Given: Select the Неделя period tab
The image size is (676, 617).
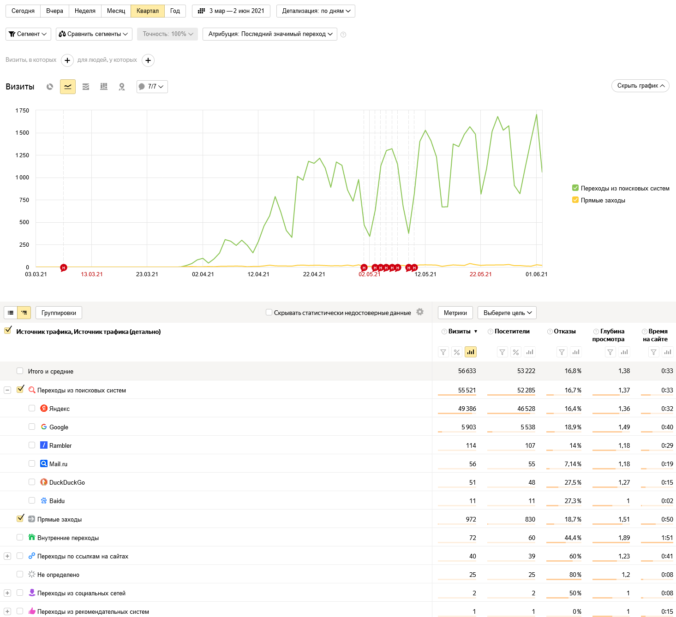Looking at the screenshot, I should tap(85, 11).
